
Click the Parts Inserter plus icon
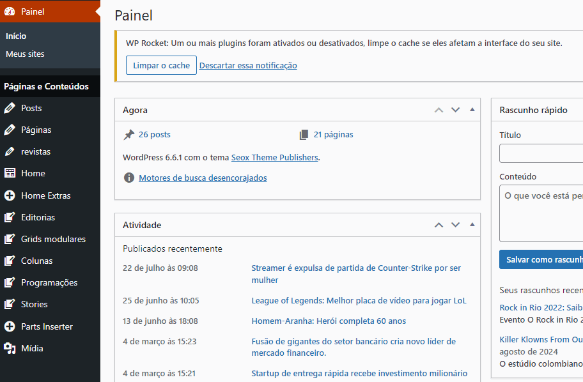tap(10, 326)
